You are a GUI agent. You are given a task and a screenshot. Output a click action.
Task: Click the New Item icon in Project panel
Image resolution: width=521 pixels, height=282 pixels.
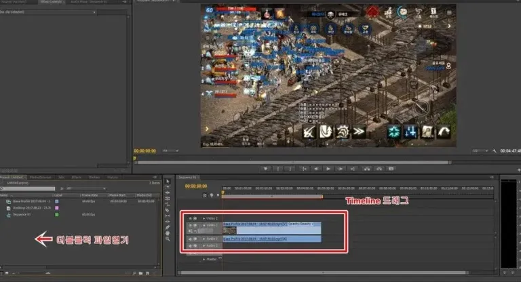point(147,273)
